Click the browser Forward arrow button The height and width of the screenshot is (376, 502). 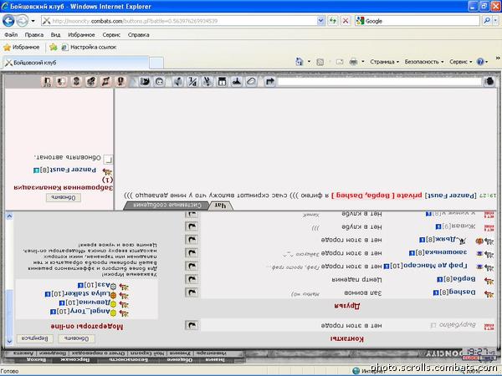tap(22, 21)
